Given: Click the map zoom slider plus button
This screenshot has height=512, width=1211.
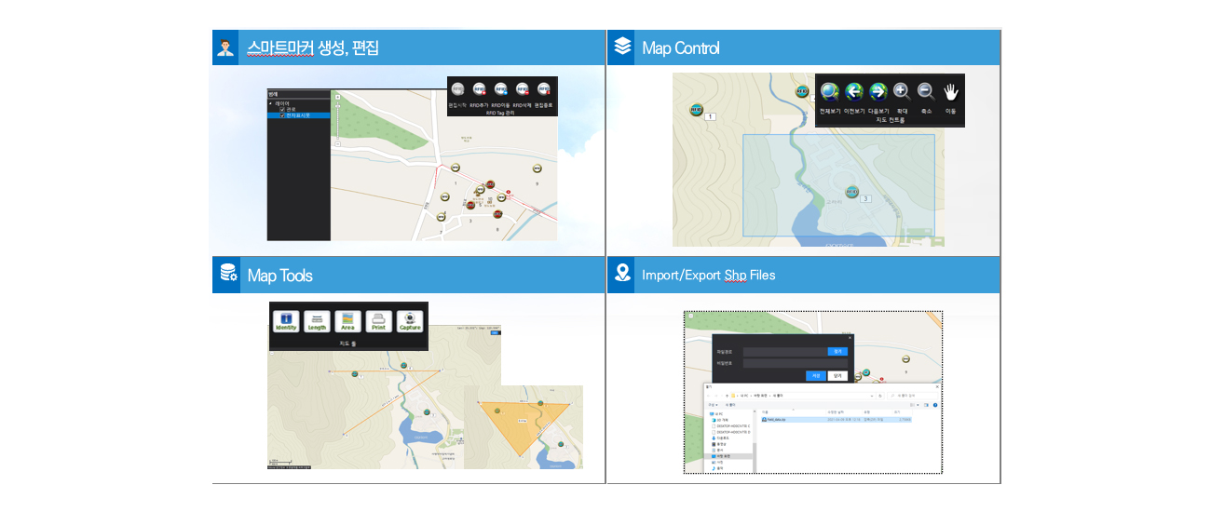Looking at the screenshot, I should click(337, 97).
